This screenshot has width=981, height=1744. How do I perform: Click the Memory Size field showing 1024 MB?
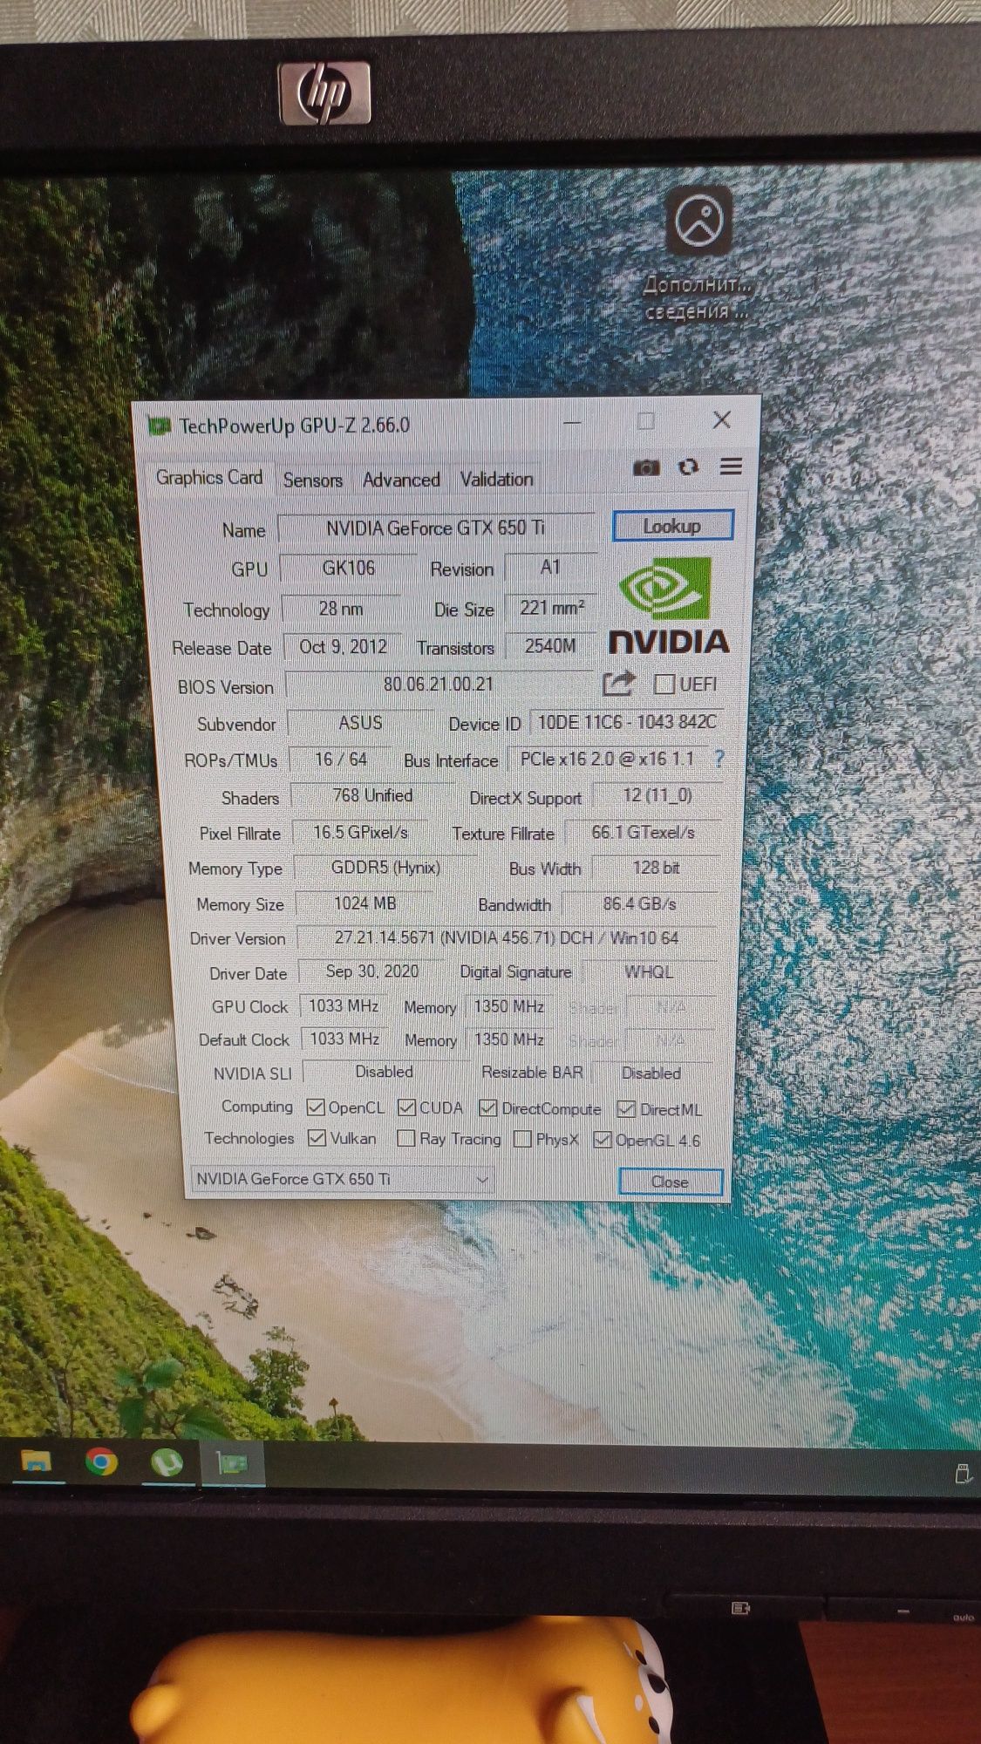pos(364,903)
